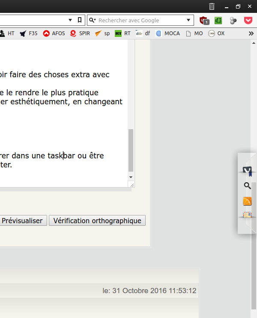Click the word 'taskbar' in the message
Screen dimensions: 257x318
pos(61,156)
